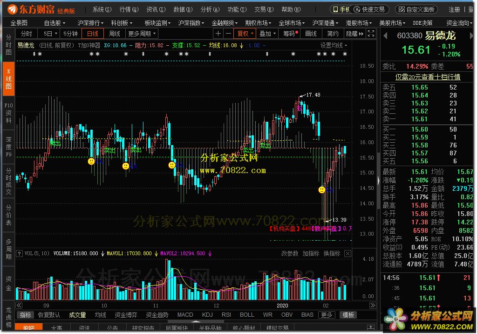Open the 分时图 sidebar tab

[8, 45]
